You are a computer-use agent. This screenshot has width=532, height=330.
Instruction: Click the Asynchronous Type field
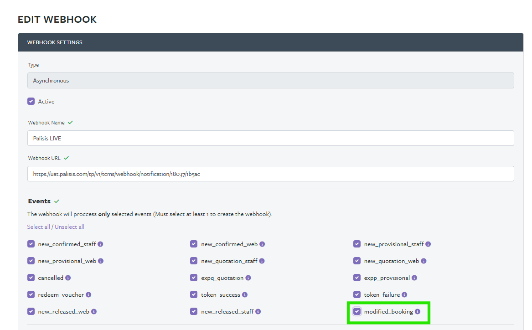271,80
